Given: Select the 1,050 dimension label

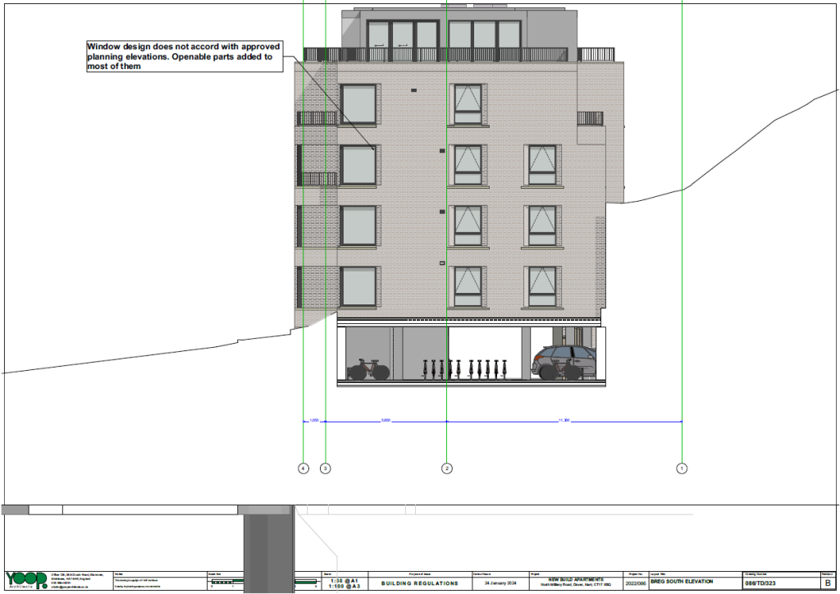Looking at the screenshot, I should (314, 421).
